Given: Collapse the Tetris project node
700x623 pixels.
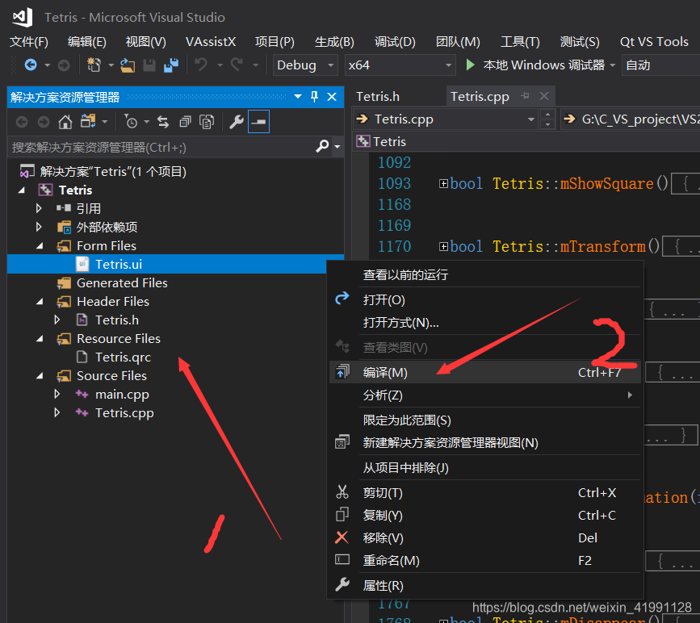Looking at the screenshot, I should click(22, 190).
